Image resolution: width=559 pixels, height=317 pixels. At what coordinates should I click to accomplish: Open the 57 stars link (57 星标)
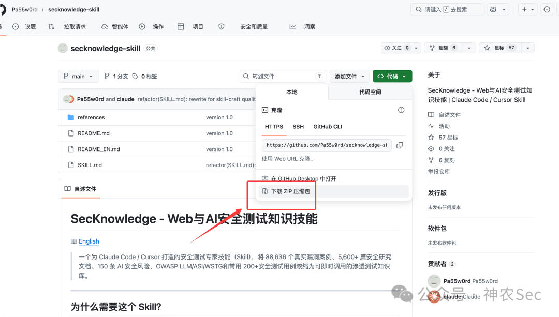(443, 138)
